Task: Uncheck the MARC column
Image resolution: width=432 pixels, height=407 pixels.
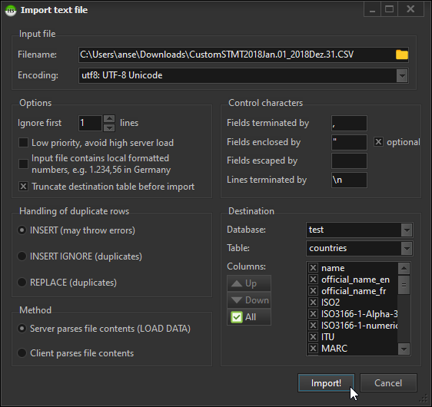Action: pyautogui.click(x=313, y=348)
